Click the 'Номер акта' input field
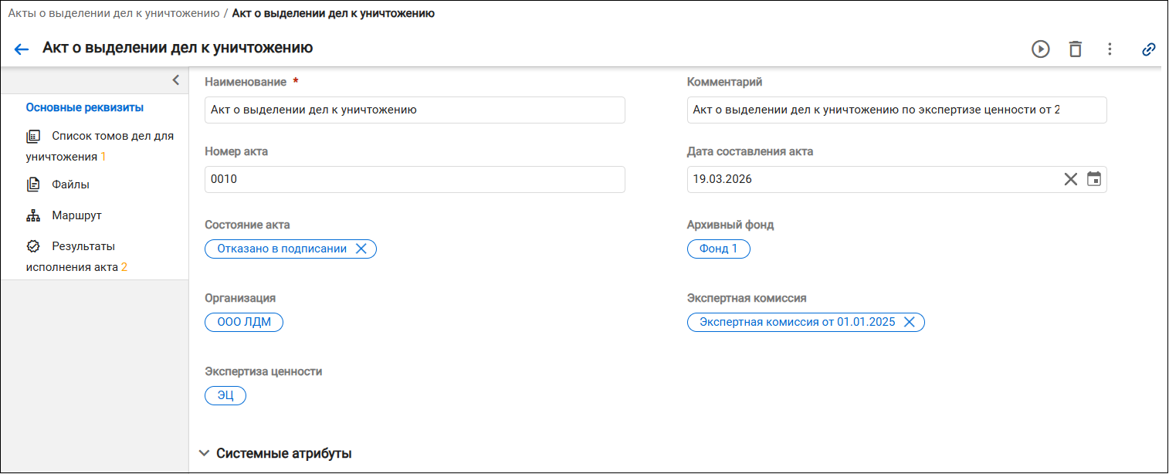 click(x=415, y=179)
